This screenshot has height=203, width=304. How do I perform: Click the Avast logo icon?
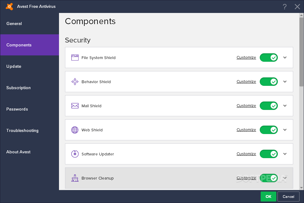click(x=9, y=6)
